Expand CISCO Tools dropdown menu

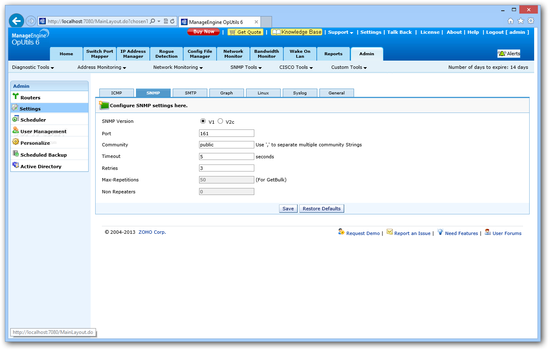(x=296, y=67)
